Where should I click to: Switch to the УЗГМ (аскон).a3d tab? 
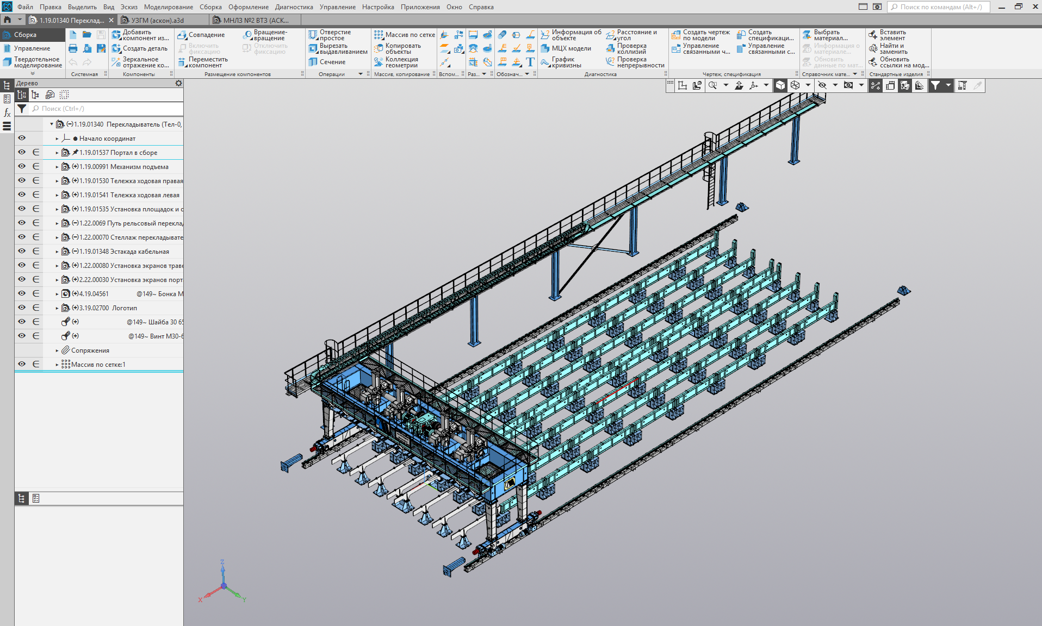[157, 20]
